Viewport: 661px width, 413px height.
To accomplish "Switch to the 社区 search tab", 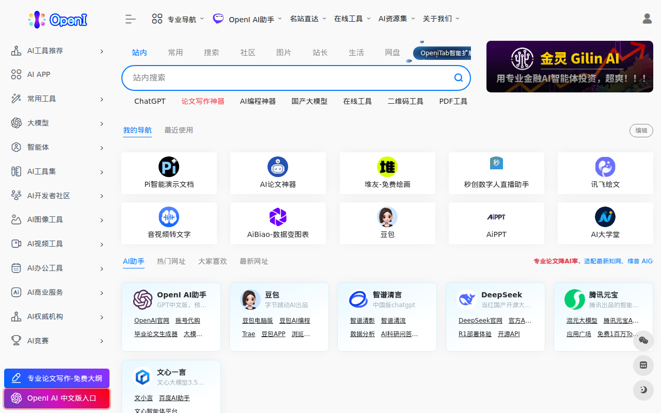I will tap(248, 53).
